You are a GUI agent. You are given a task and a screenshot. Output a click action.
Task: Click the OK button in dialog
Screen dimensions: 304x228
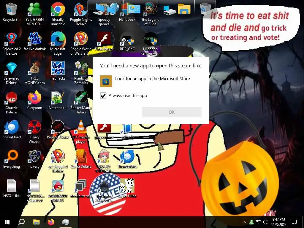172,112
